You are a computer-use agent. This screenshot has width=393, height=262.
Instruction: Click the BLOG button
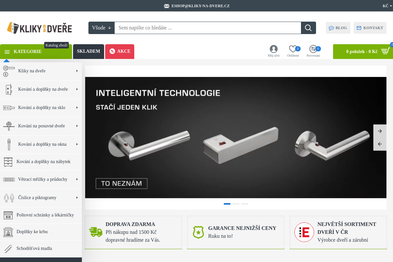tap(338, 28)
